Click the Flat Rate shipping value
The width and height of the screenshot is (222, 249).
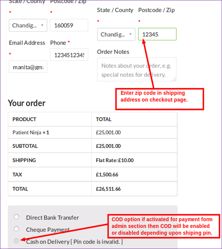(x=114, y=160)
